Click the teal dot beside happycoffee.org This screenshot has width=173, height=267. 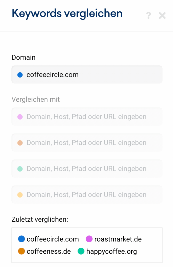point(81,251)
